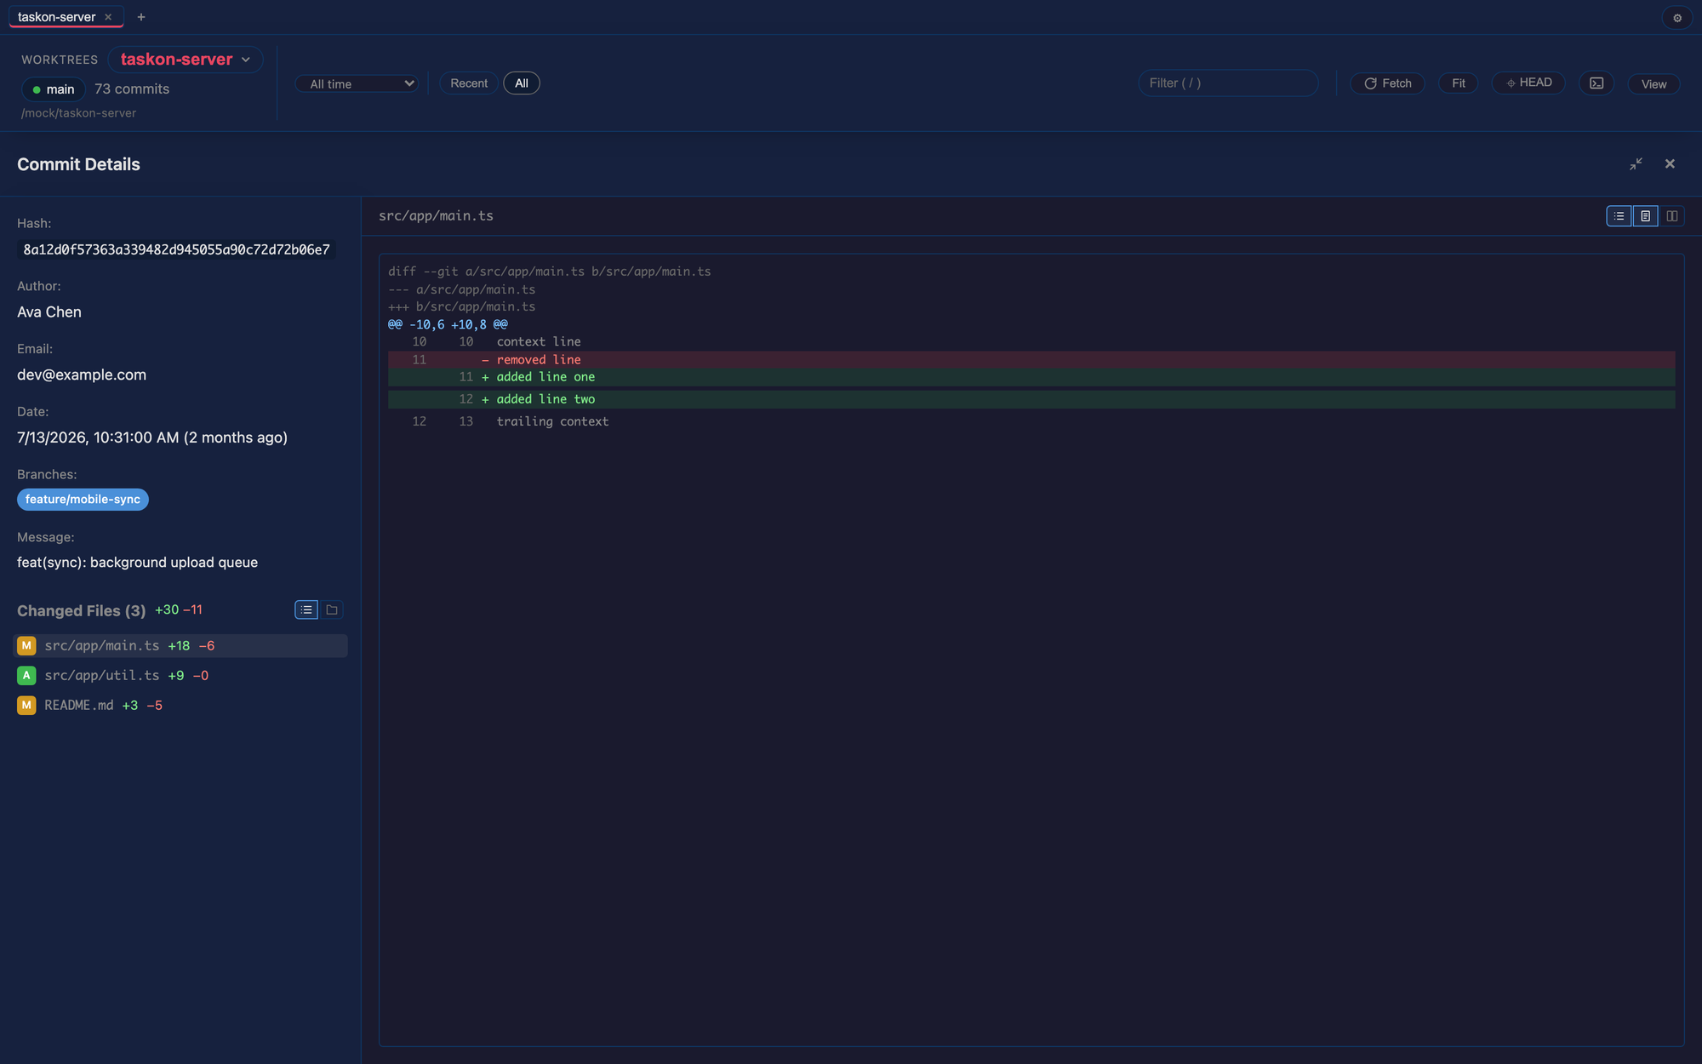Collapse the Commit Details panel with arrows icon
The width and height of the screenshot is (1702, 1064).
click(1636, 164)
